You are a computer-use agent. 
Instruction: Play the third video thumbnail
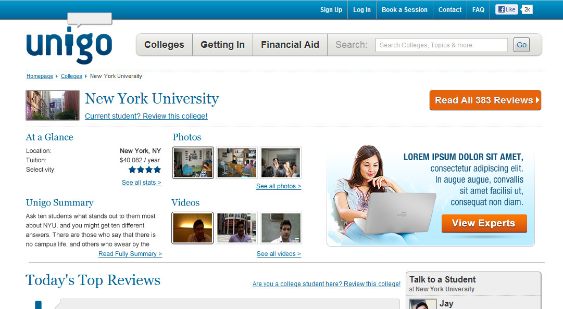(281, 228)
